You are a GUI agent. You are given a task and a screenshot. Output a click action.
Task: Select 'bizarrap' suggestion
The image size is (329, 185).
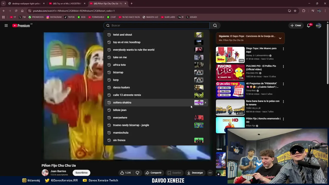156,72
